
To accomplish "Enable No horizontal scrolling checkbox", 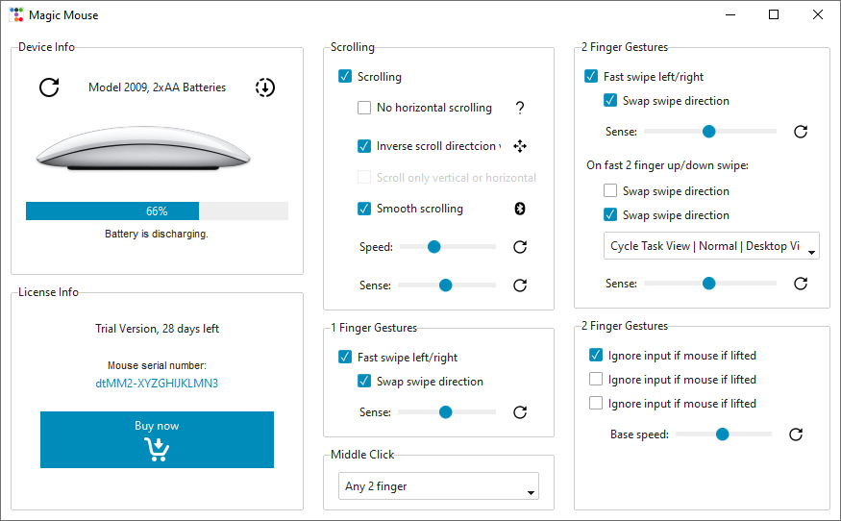I will tap(364, 108).
